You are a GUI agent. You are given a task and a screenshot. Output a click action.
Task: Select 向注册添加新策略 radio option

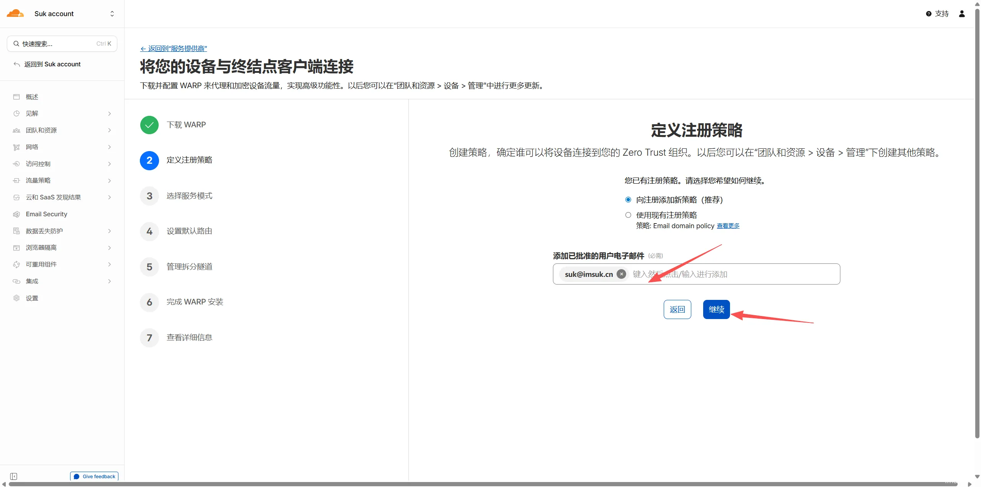point(628,200)
